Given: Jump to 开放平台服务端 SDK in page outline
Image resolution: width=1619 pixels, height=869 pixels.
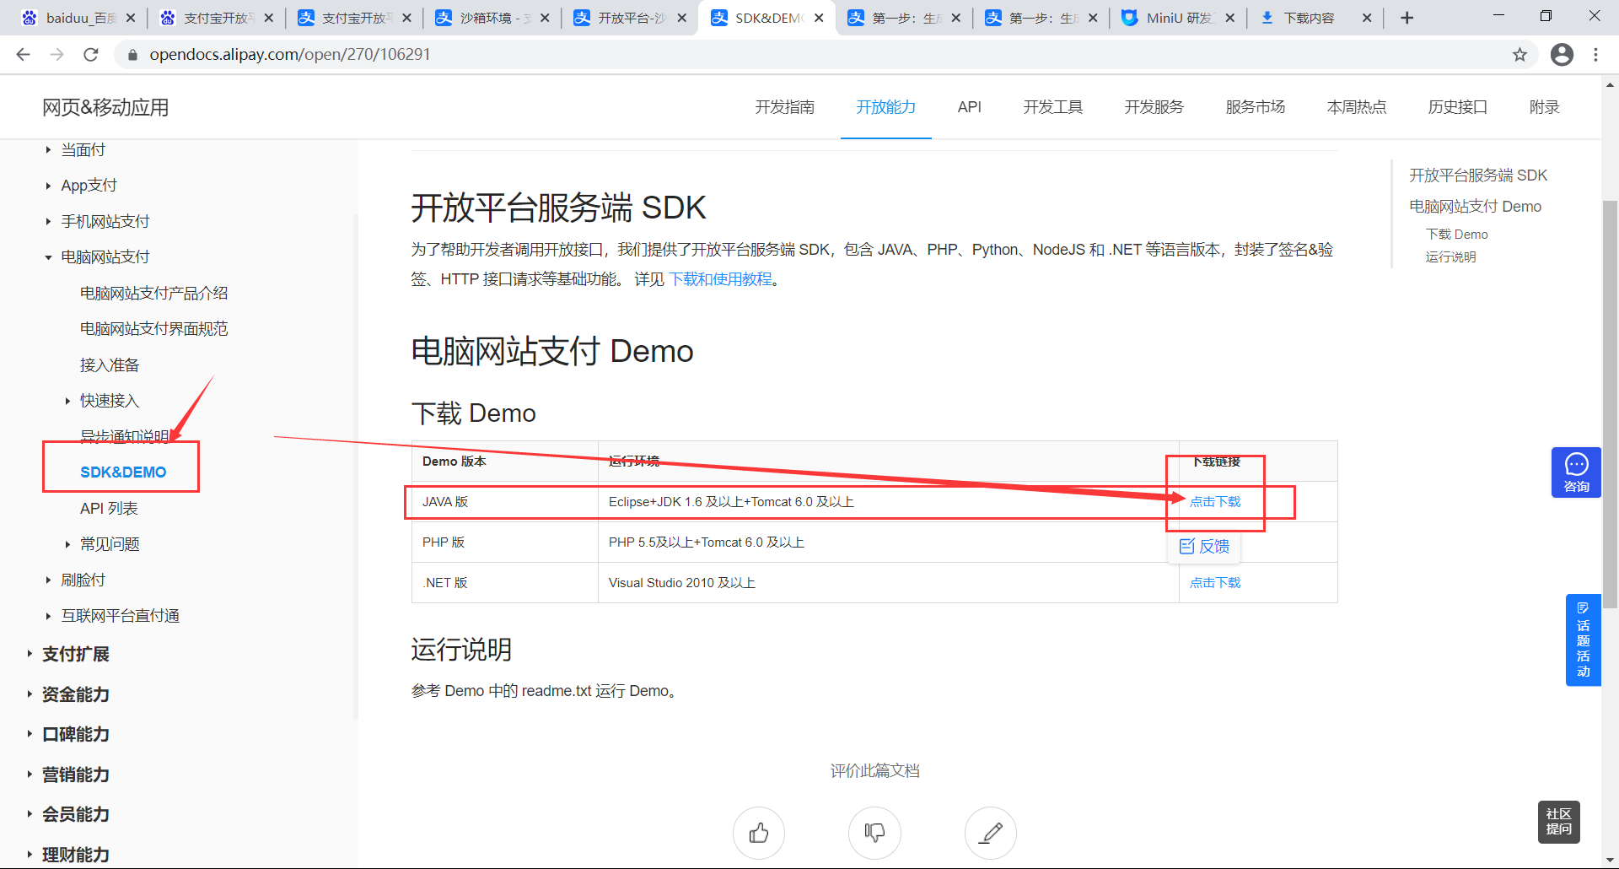Looking at the screenshot, I should pos(1478,175).
